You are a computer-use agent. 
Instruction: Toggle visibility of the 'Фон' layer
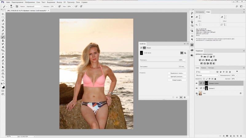pyautogui.click(x=197, y=93)
